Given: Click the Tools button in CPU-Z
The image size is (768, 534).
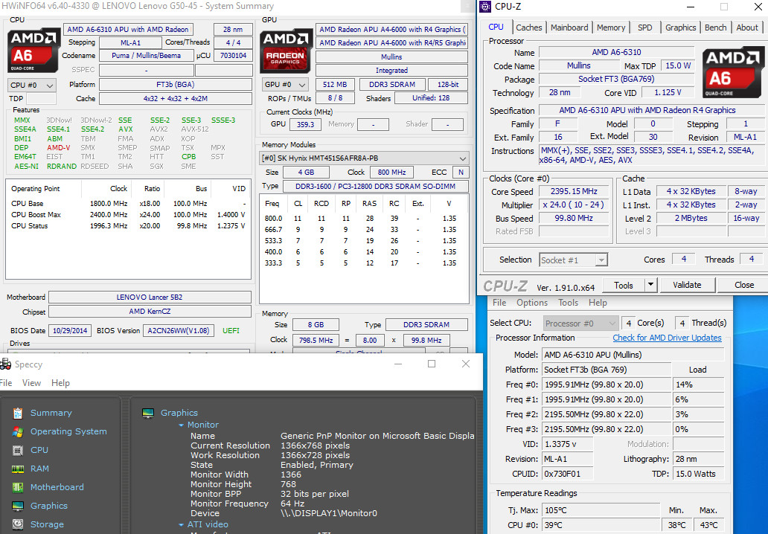Looking at the screenshot, I should tap(623, 285).
